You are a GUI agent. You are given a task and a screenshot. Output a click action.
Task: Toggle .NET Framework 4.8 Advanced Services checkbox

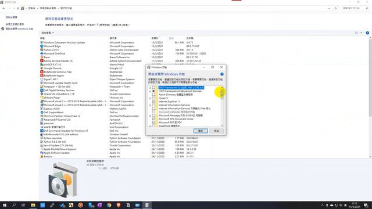tap(153, 91)
